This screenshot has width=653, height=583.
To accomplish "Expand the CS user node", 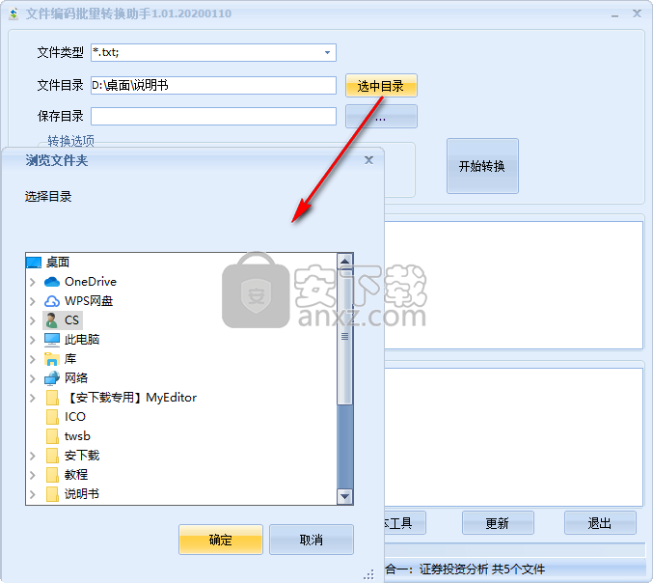I will point(33,320).
